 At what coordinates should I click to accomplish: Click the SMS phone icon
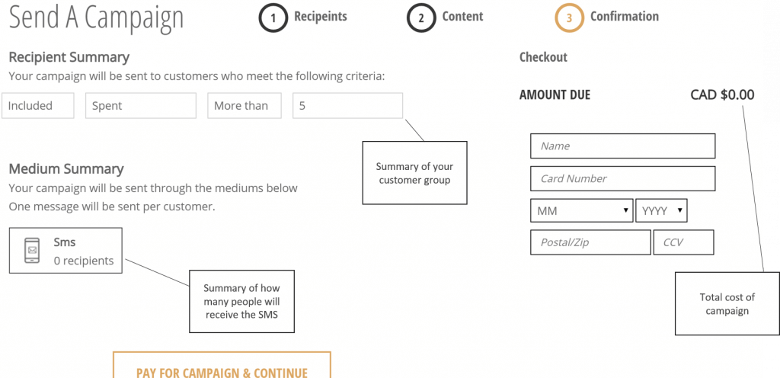click(x=32, y=250)
